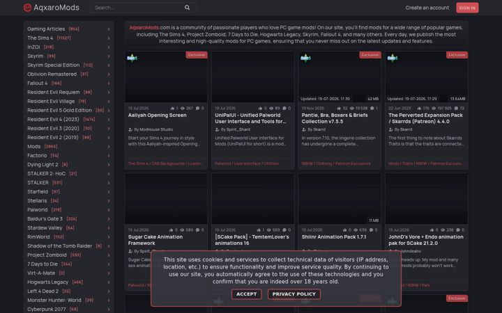Click the Sign In button
502x313 pixels.
click(x=467, y=8)
